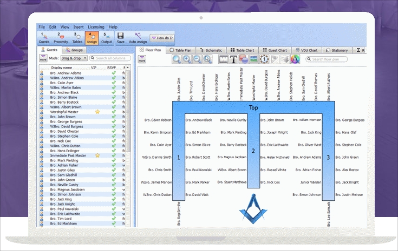Click the zoom out magnifier icon
398x251 pixels.
point(197,59)
